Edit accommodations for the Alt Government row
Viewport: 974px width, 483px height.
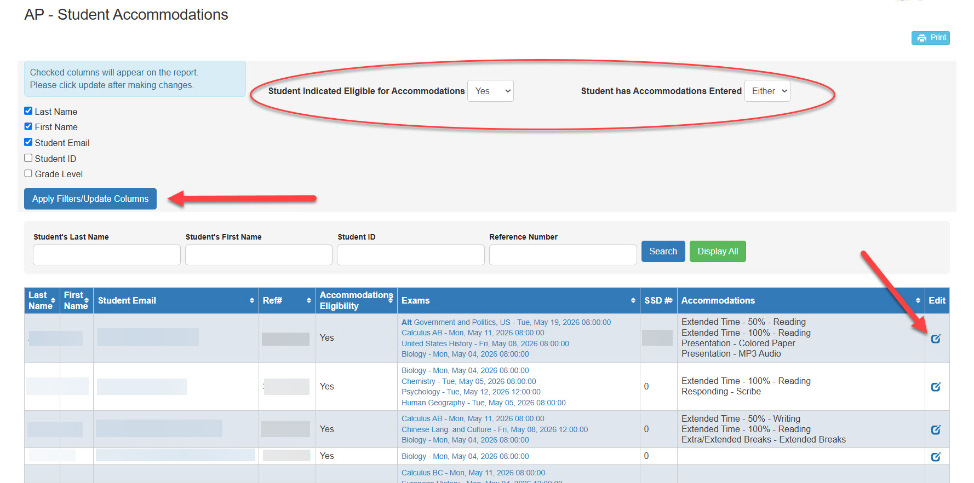(936, 339)
